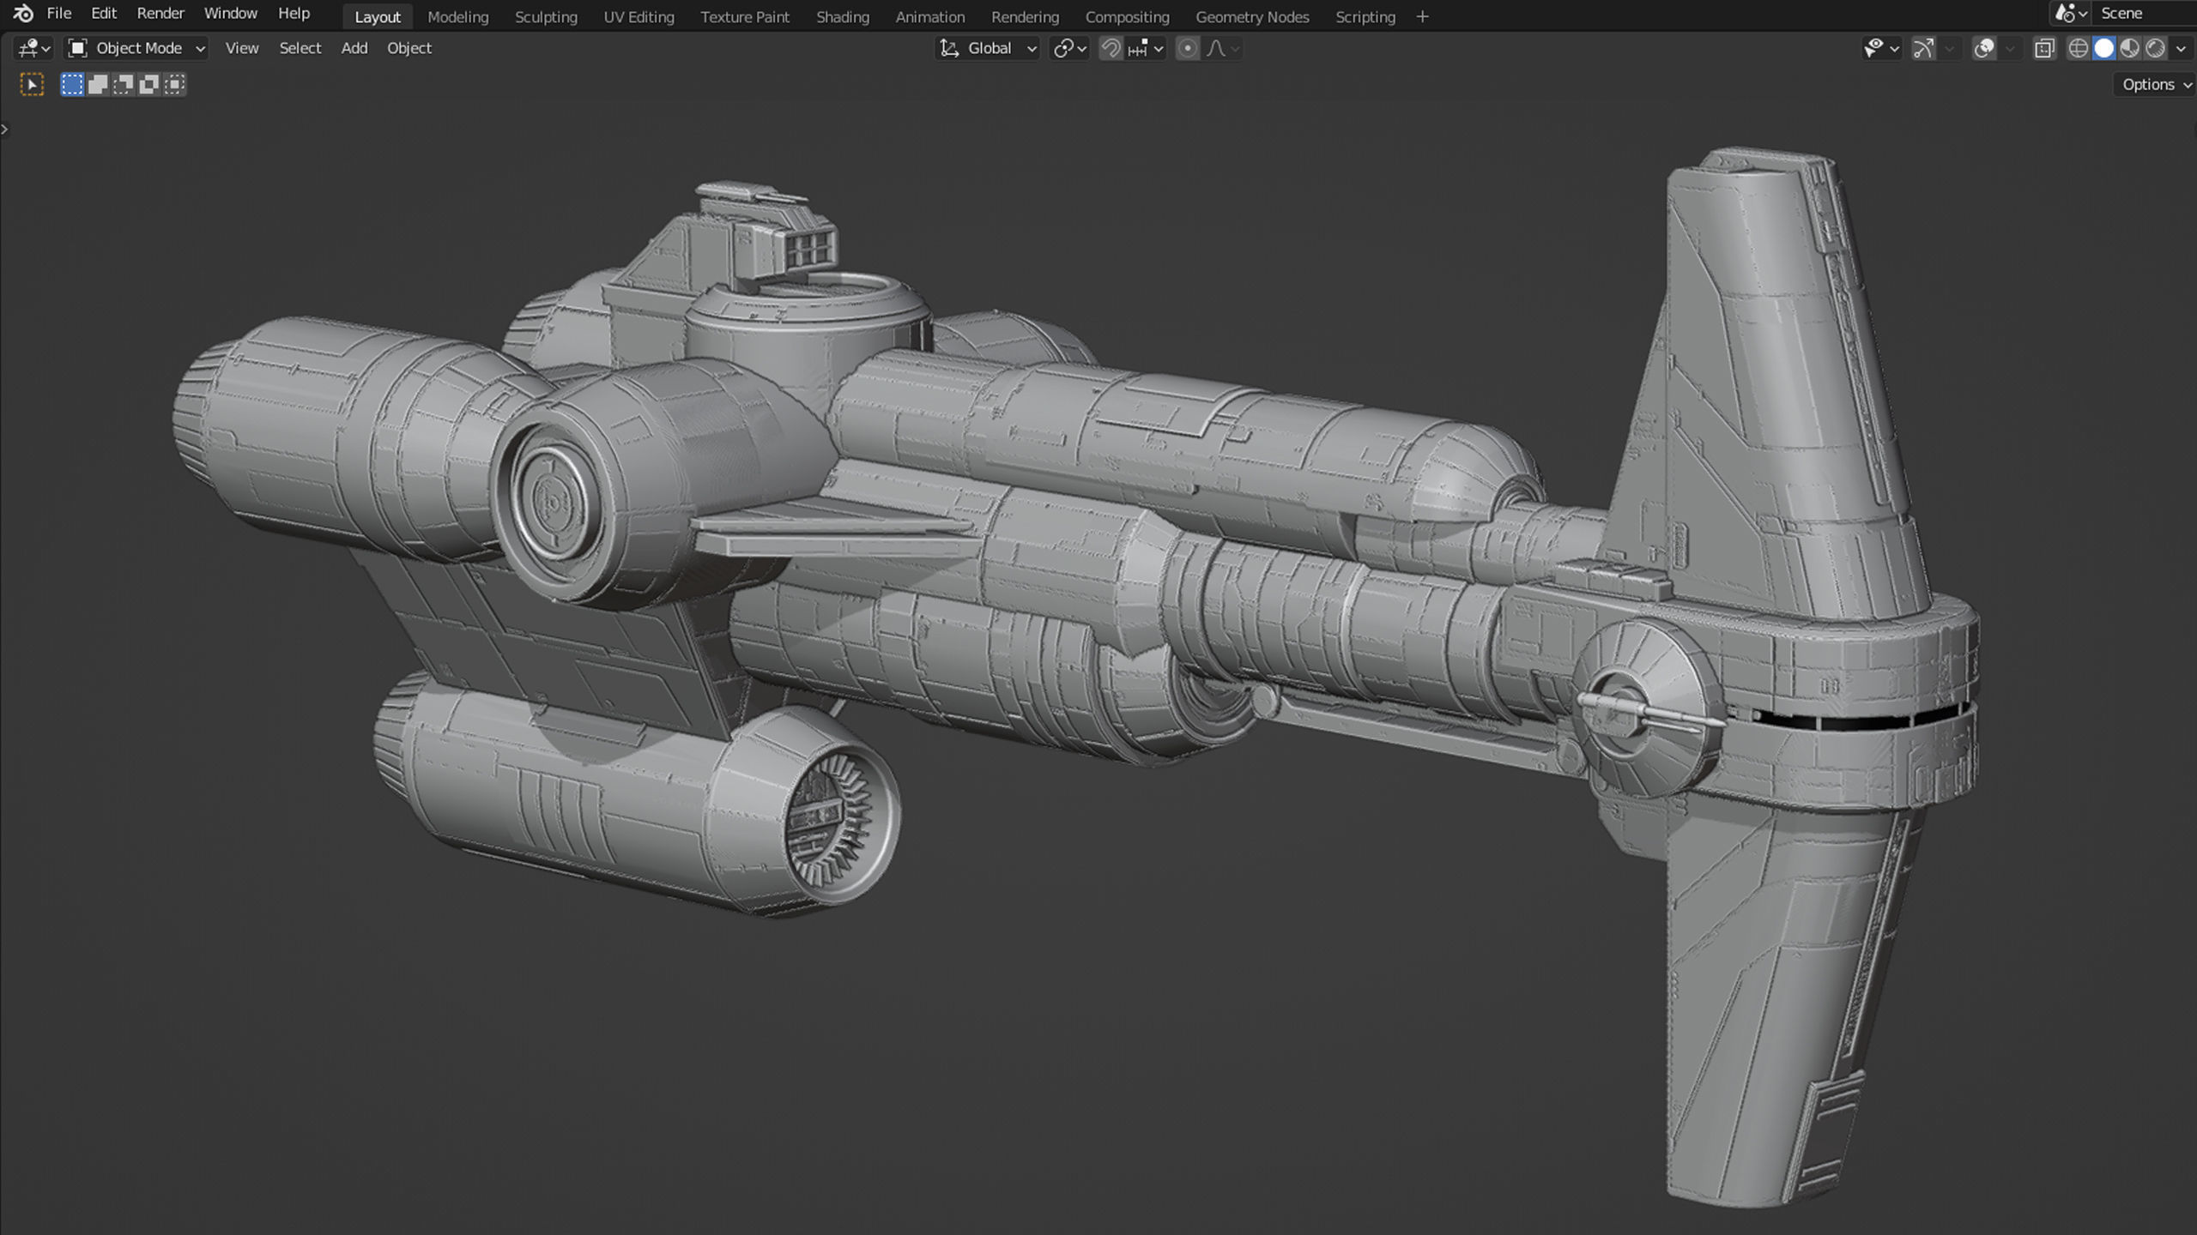The width and height of the screenshot is (2197, 1235).
Task: Toggle snapping magnet on
Action: [1111, 49]
